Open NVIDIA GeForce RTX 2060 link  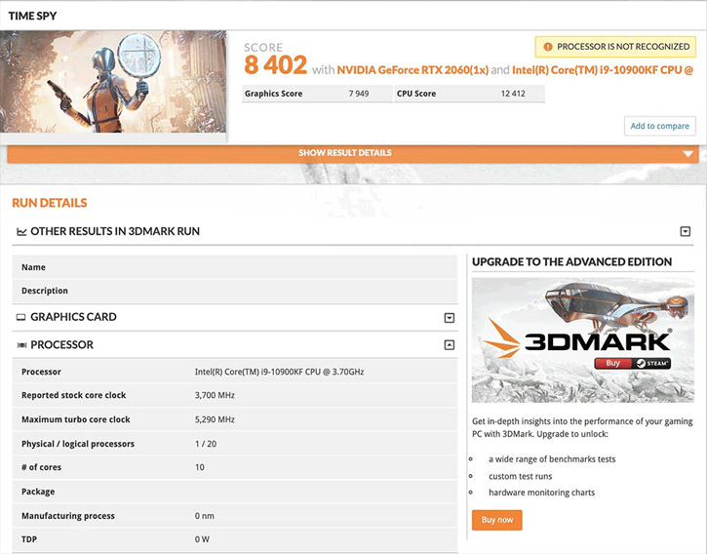tap(412, 70)
